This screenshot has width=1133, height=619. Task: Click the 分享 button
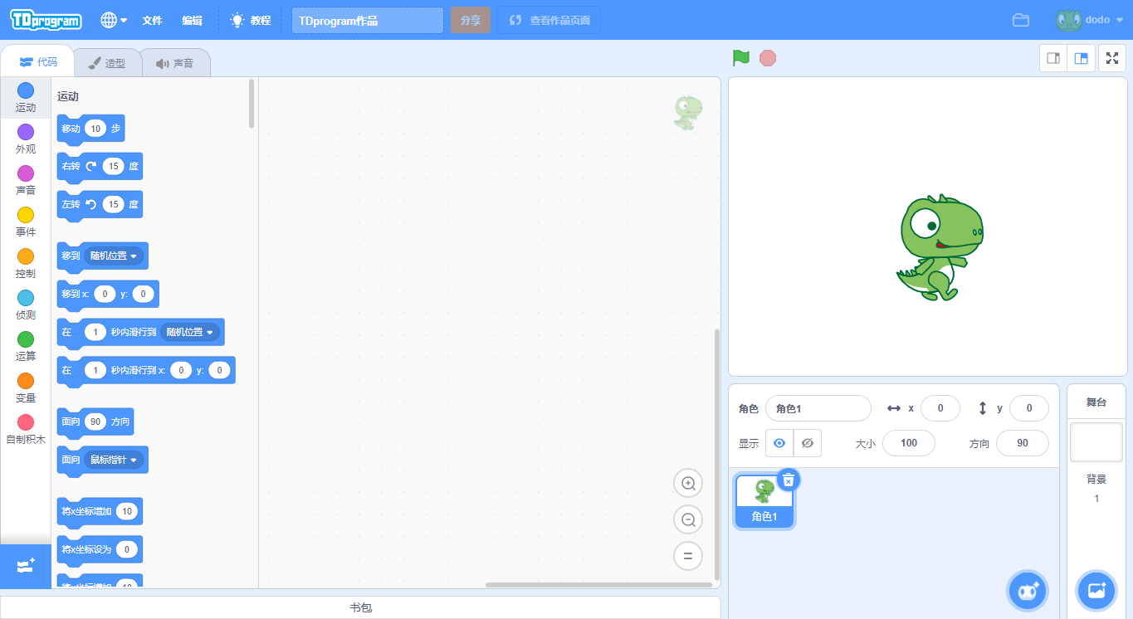(x=471, y=20)
